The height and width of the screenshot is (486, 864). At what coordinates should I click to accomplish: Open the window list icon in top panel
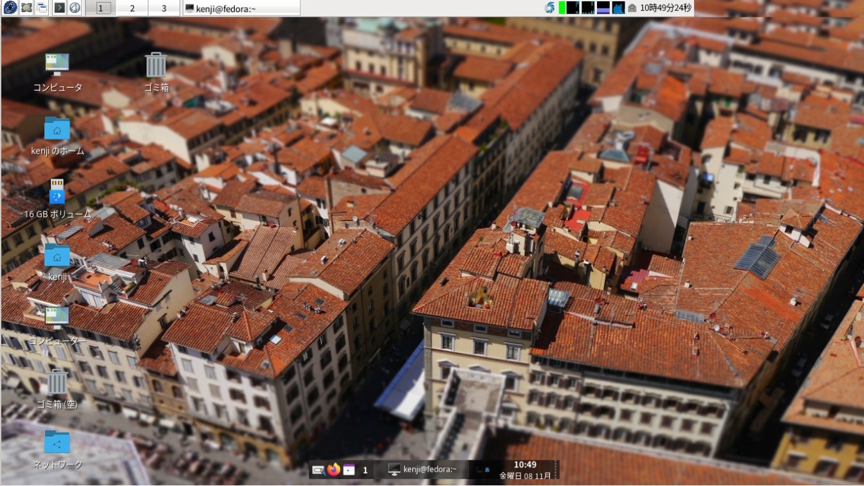point(42,8)
